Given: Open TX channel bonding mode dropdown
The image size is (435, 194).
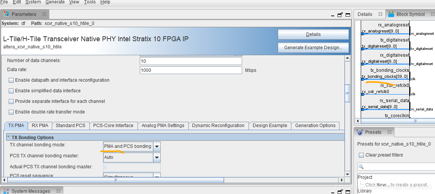Looking at the screenshot, I should point(157,146).
